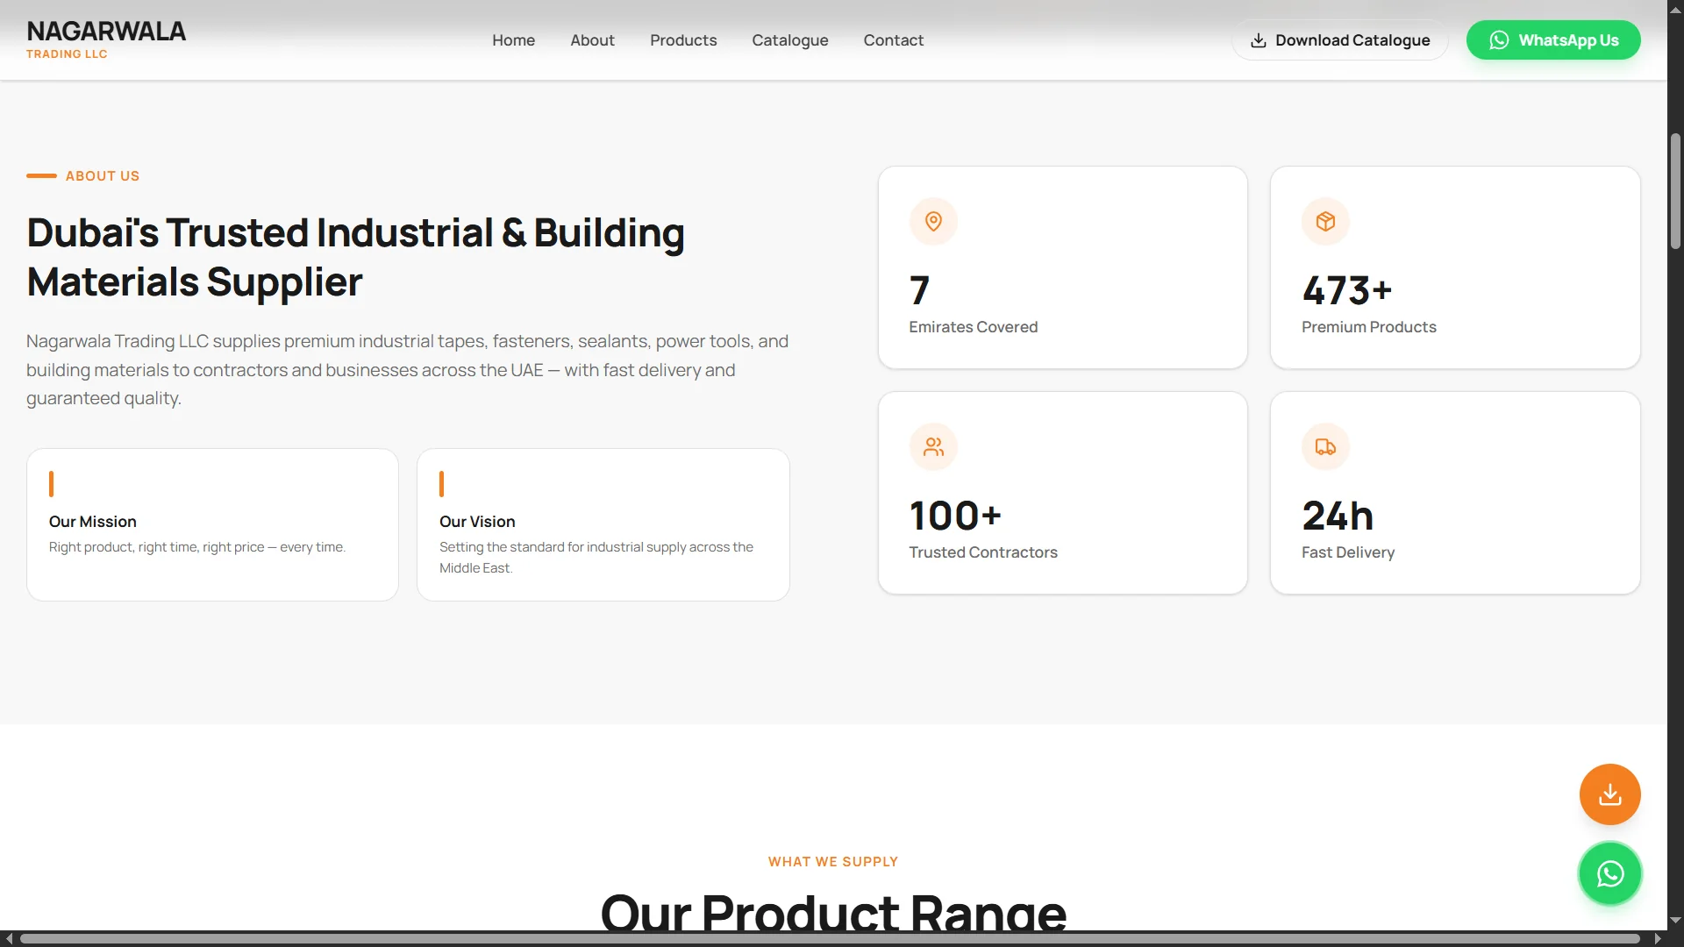Click the Premium Products label
This screenshot has width=1684, height=947.
coord(1369,327)
